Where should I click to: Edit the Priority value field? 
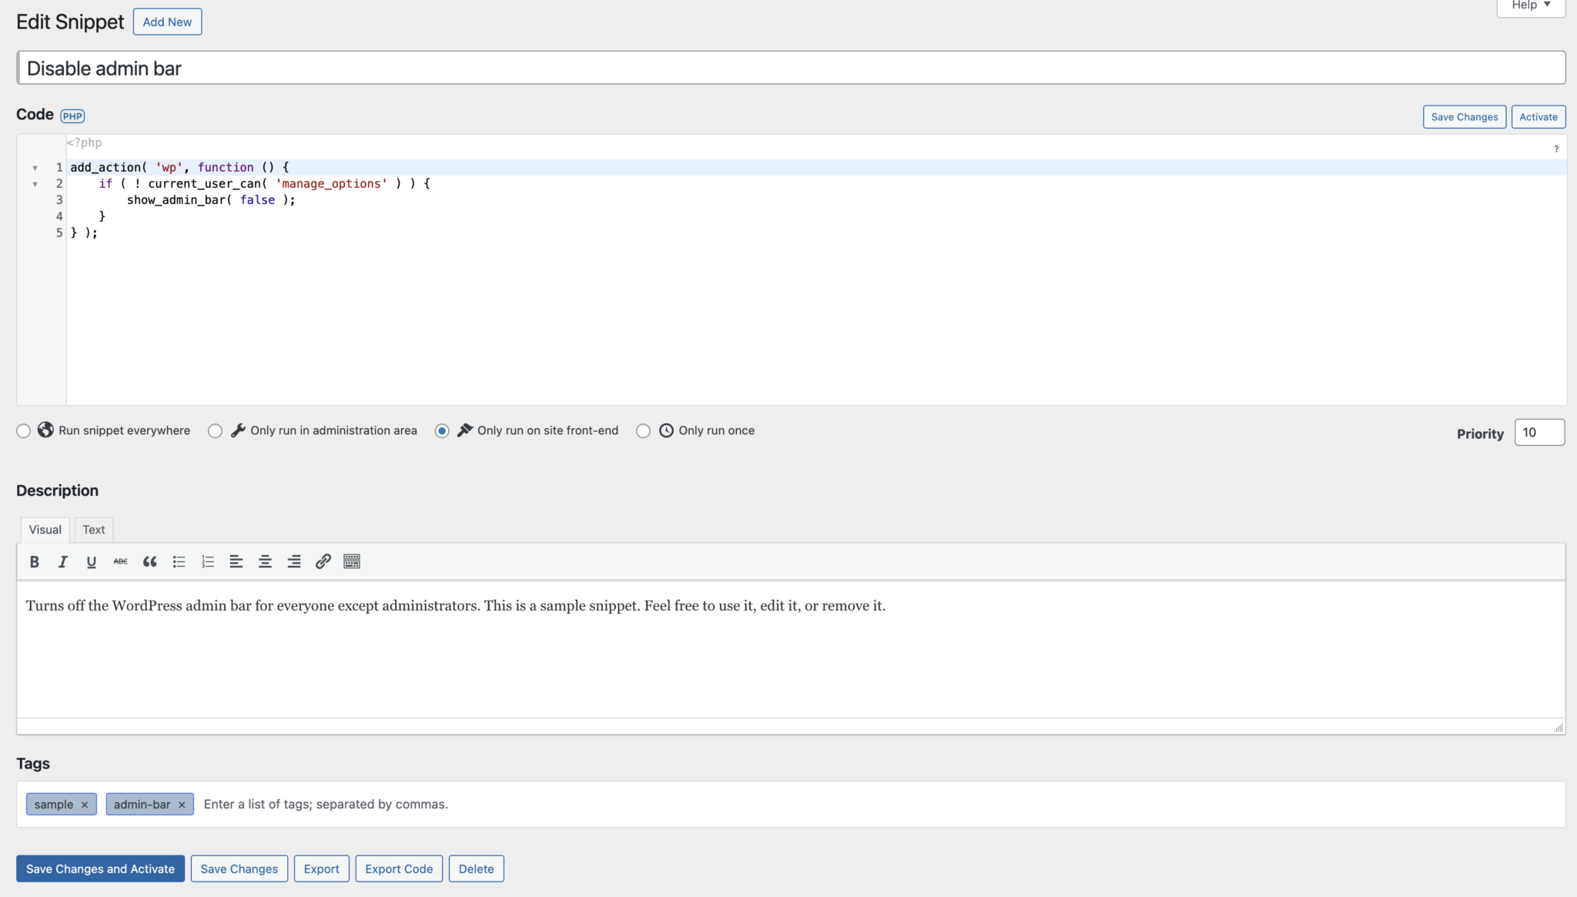[x=1538, y=432]
